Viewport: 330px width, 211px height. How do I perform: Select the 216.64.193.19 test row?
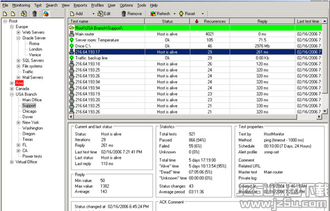195,94
